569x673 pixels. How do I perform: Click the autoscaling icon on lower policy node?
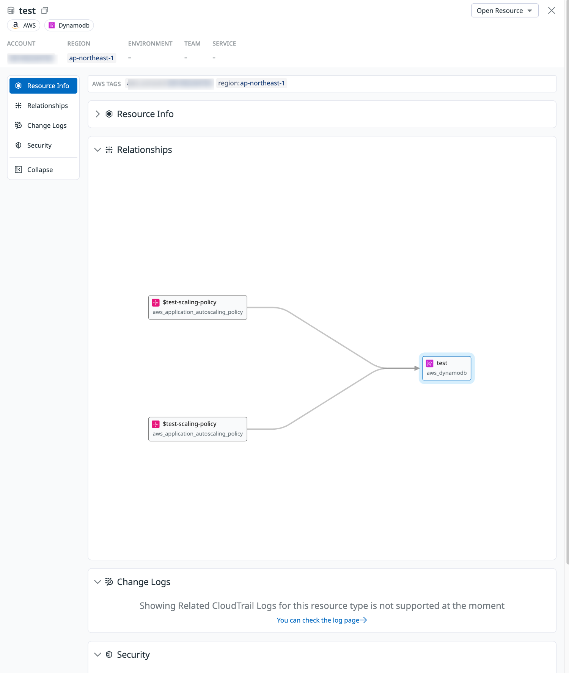[156, 424]
